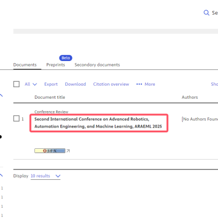Image resolution: width=218 pixels, height=218 pixels.
Task: Click the search magnifier icon
Action: tap(207, 13)
